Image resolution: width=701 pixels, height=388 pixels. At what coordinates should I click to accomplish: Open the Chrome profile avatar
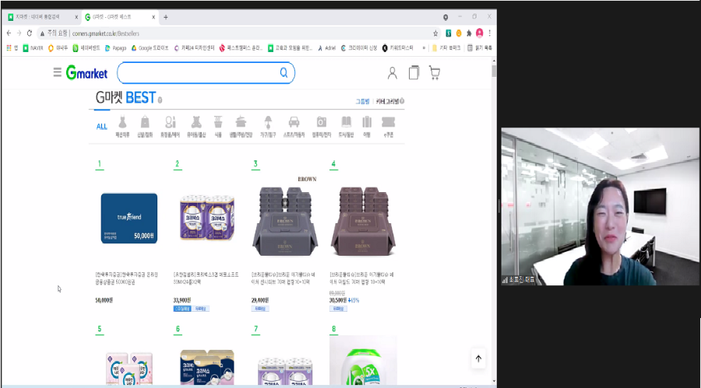point(480,33)
